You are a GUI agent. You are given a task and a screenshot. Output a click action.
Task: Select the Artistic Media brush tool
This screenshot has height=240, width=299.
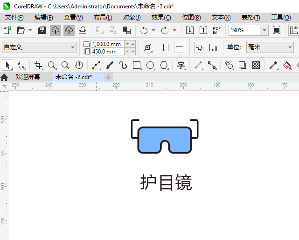pyautogui.click(x=110, y=66)
